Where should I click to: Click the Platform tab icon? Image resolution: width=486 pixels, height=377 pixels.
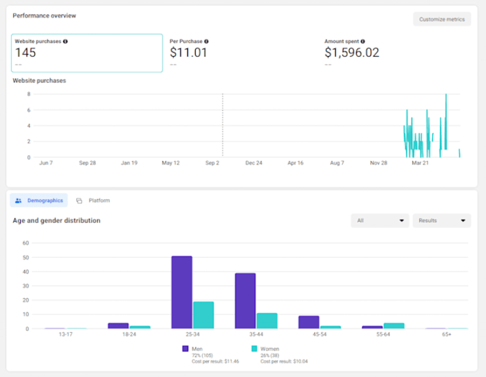tap(79, 201)
